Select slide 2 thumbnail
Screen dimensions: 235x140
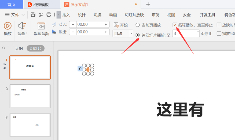(30, 96)
